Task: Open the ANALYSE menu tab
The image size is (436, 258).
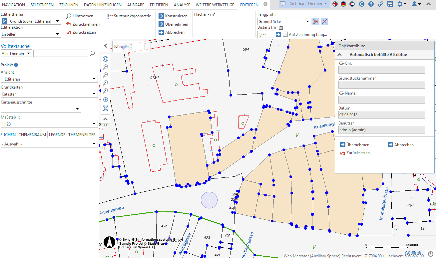Action: coord(182,5)
